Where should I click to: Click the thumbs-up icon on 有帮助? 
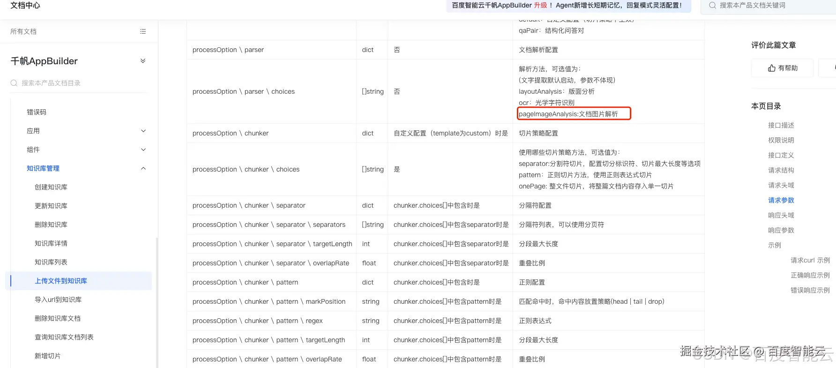tap(772, 68)
